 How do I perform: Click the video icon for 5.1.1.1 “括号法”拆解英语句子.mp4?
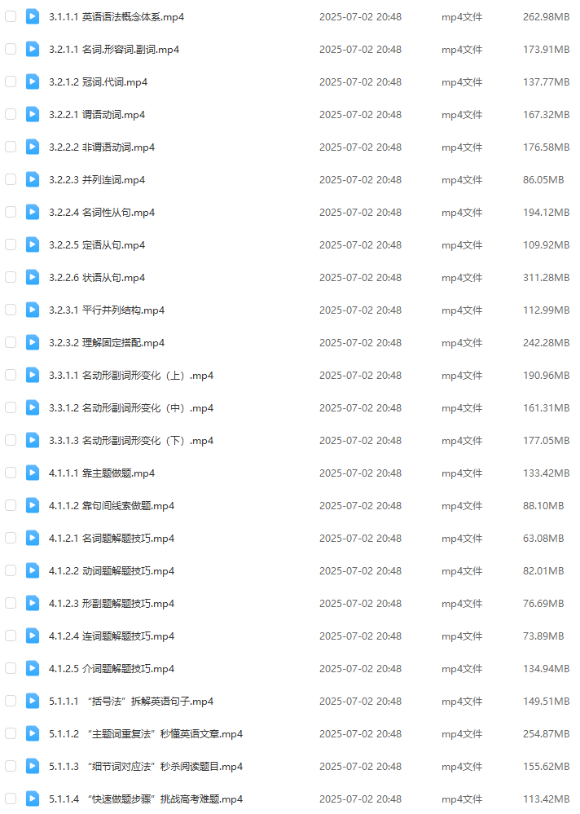(x=33, y=701)
